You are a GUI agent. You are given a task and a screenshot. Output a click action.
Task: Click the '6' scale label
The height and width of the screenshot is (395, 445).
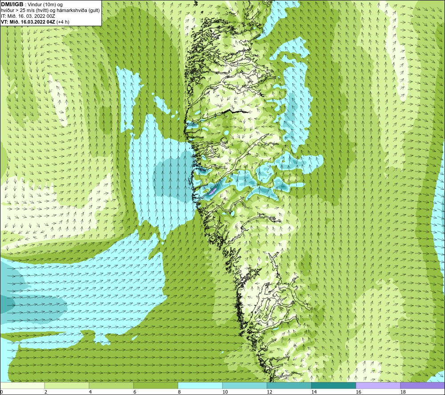coord(135,392)
